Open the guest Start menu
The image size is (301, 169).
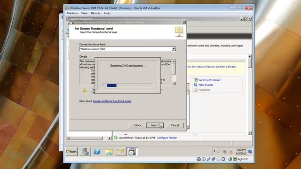tap(71, 152)
